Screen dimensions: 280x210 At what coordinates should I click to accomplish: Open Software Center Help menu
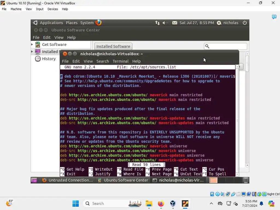(x=71, y=37)
